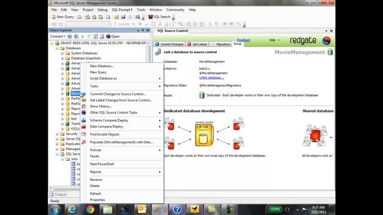The width and height of the screenshot is (383, 215).
Task: Click the Other SQL Source Control Tasks icon
Action: click(84, 113)
